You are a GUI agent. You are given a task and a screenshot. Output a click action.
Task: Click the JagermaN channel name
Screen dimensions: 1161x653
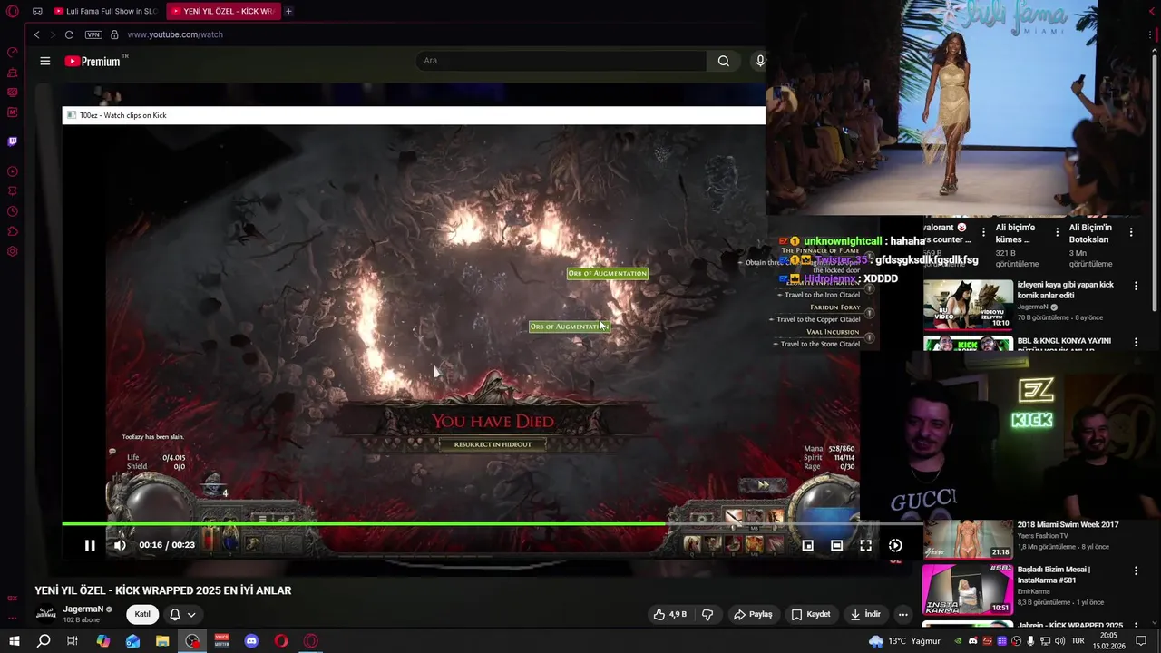click(x=83, y=609)
